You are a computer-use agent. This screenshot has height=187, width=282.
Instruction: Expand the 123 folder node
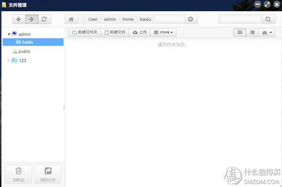(8, 60)
